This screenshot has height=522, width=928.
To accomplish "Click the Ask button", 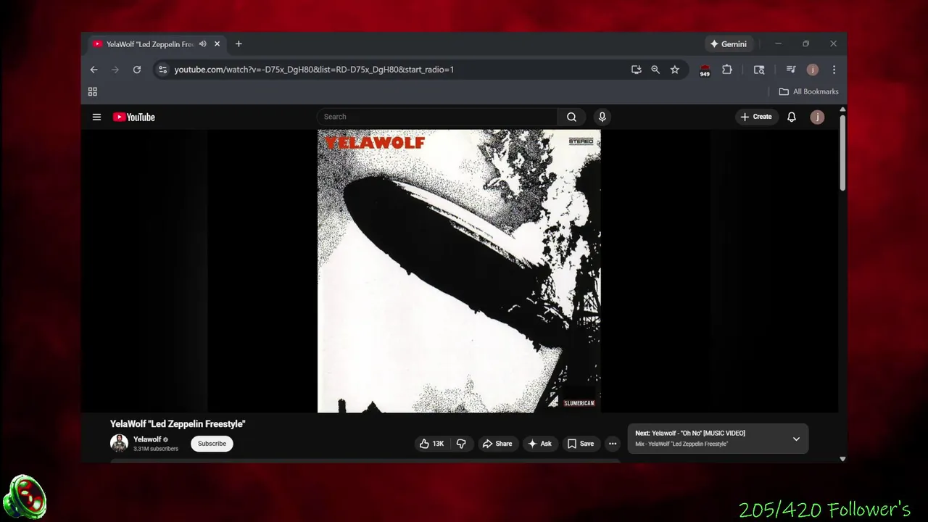I will [540, 444].
